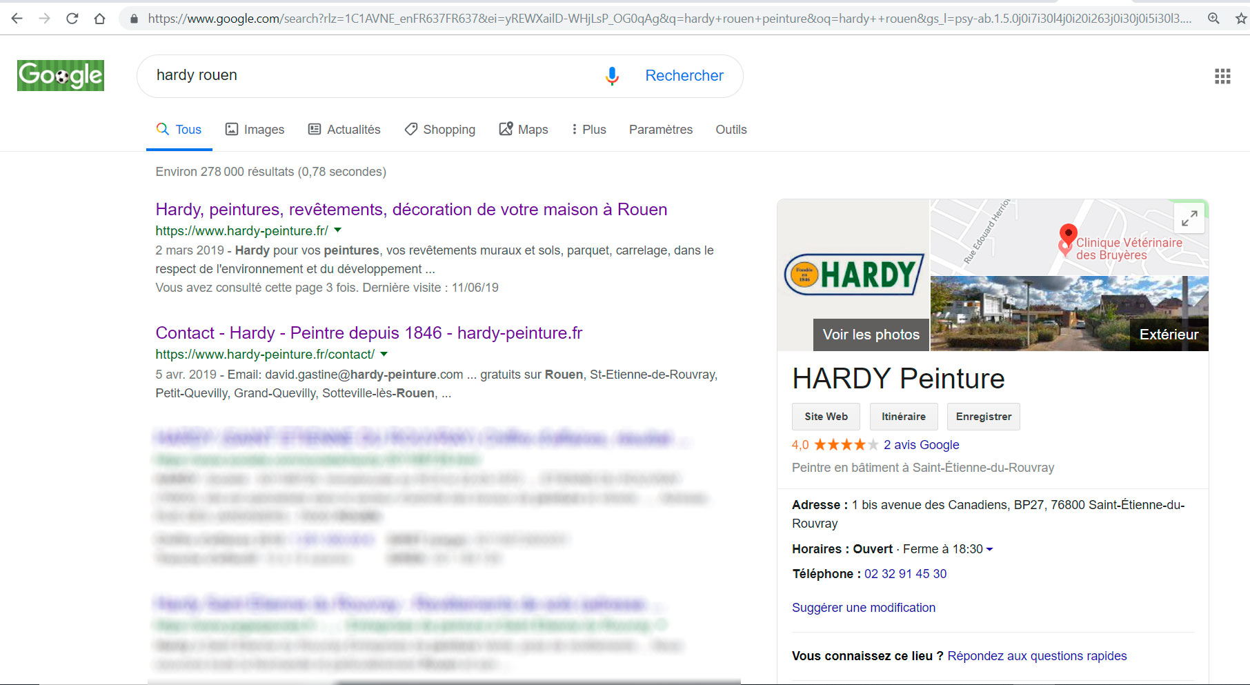Screen dimensions: 1250x685
Task: Click the browser forward arrow
Action: pos(45,19)
